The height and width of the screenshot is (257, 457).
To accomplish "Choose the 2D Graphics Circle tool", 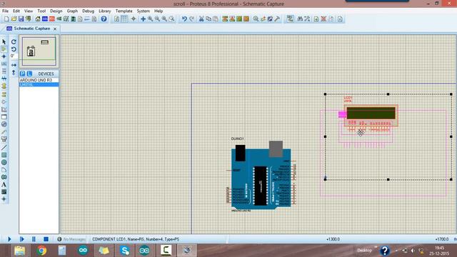I will click(4, 162).
